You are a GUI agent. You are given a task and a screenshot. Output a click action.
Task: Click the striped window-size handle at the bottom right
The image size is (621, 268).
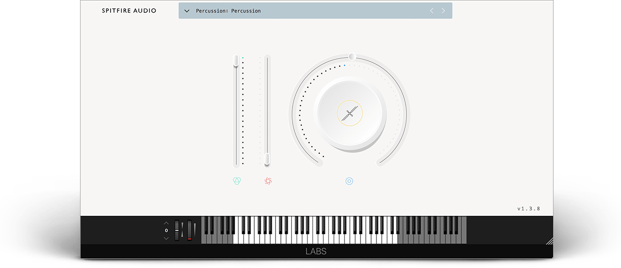549,241
